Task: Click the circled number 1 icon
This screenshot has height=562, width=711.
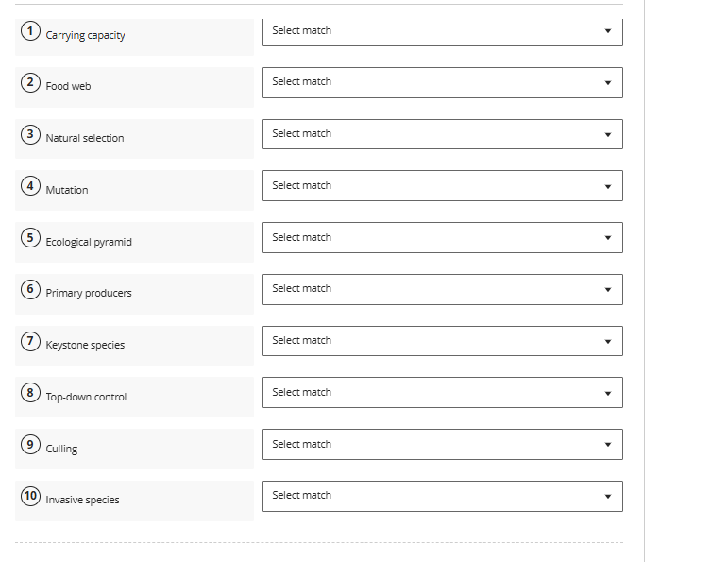Action: (x=31, y=31)
